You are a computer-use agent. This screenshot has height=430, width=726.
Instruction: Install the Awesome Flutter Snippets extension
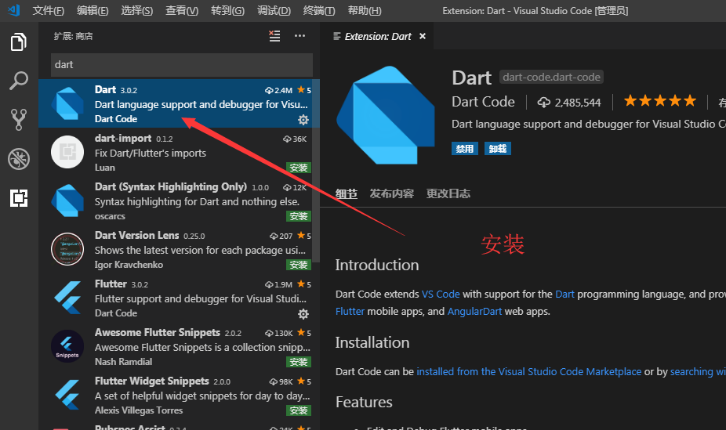tap(299, 362)
